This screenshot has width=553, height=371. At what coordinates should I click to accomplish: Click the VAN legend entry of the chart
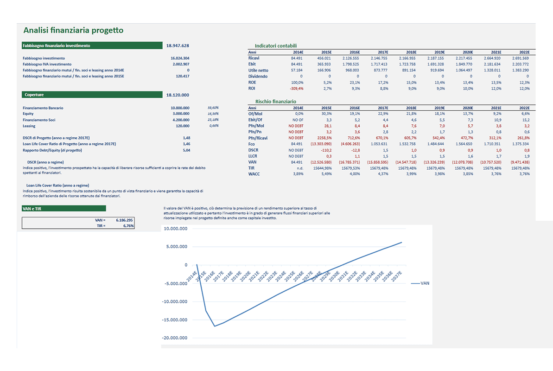tap(420, 283)
